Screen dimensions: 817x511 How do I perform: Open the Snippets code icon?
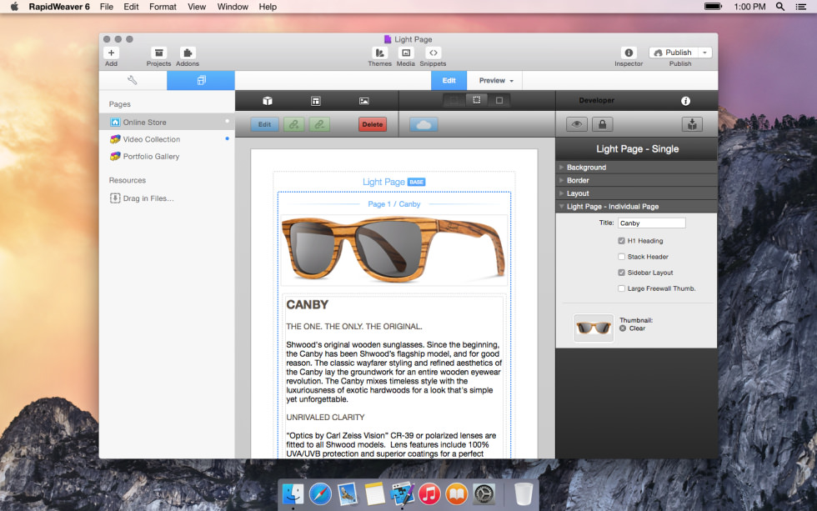coord(433,53)
